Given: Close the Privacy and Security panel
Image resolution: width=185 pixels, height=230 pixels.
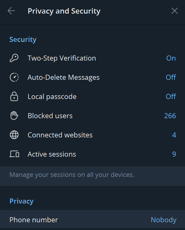Looking at the screenshot, I should (x=174, y=11).
